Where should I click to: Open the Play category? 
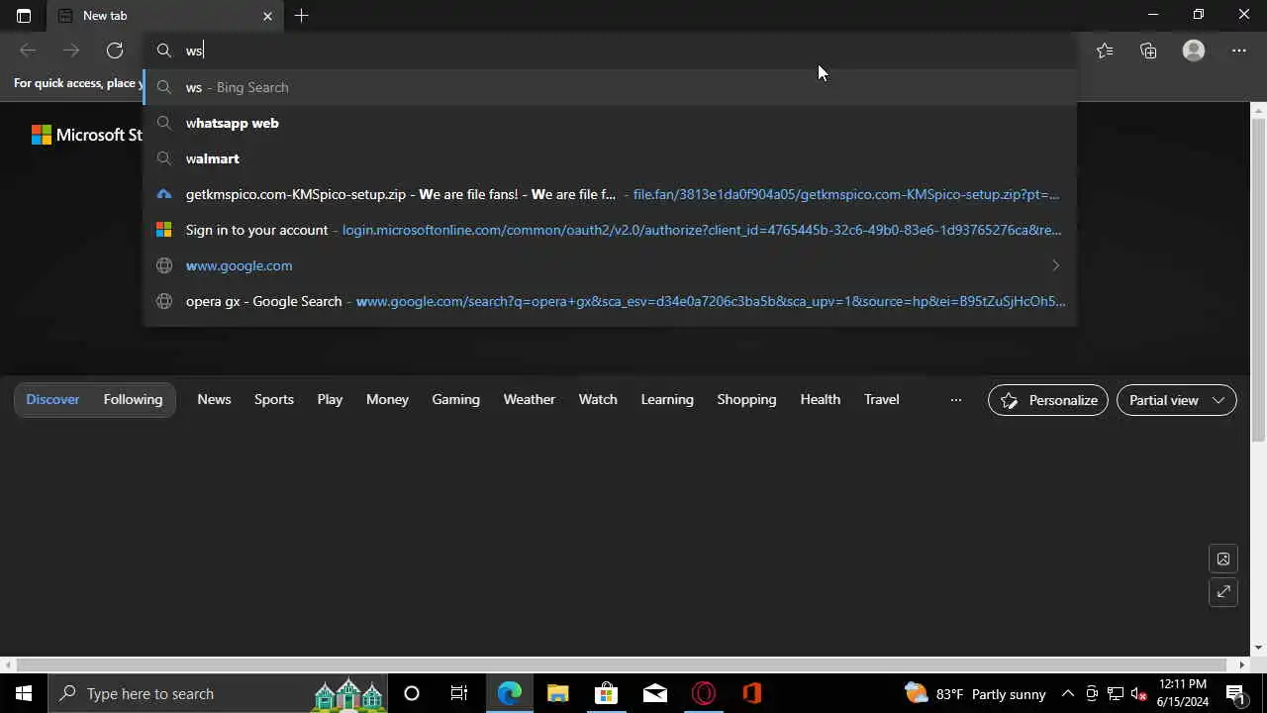330,399
